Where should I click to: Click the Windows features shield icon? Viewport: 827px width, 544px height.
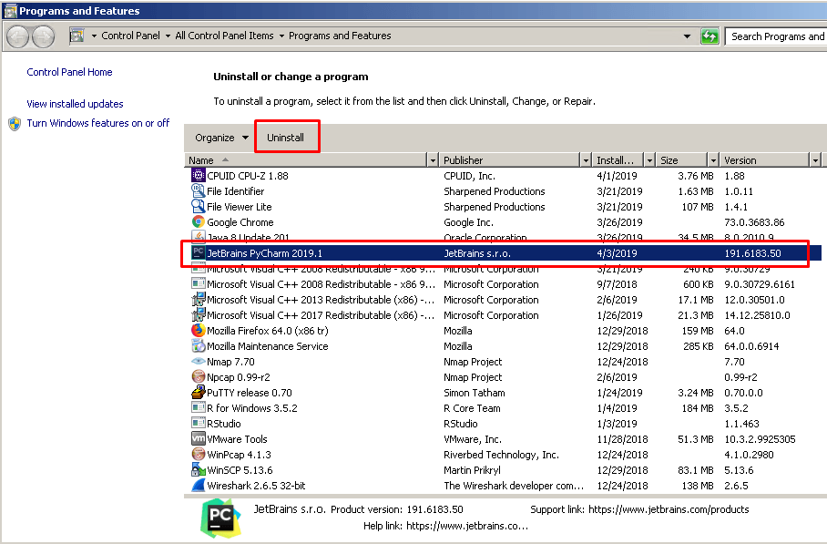15,123
